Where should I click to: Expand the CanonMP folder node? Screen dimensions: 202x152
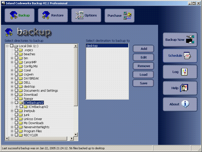pos(12,62)
